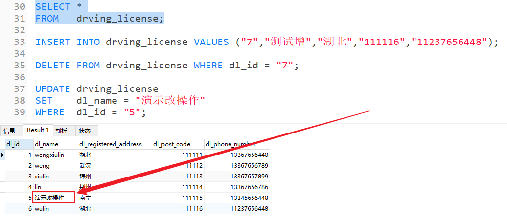Select the Result 1 tab
The height and width of the screenshot is (221, 507).
(38, 130)
